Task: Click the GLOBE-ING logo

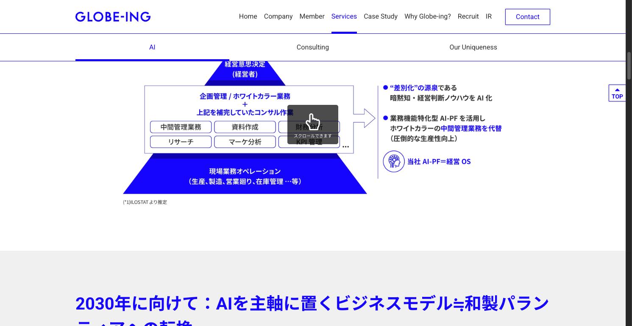Action: tap(113, 16)
